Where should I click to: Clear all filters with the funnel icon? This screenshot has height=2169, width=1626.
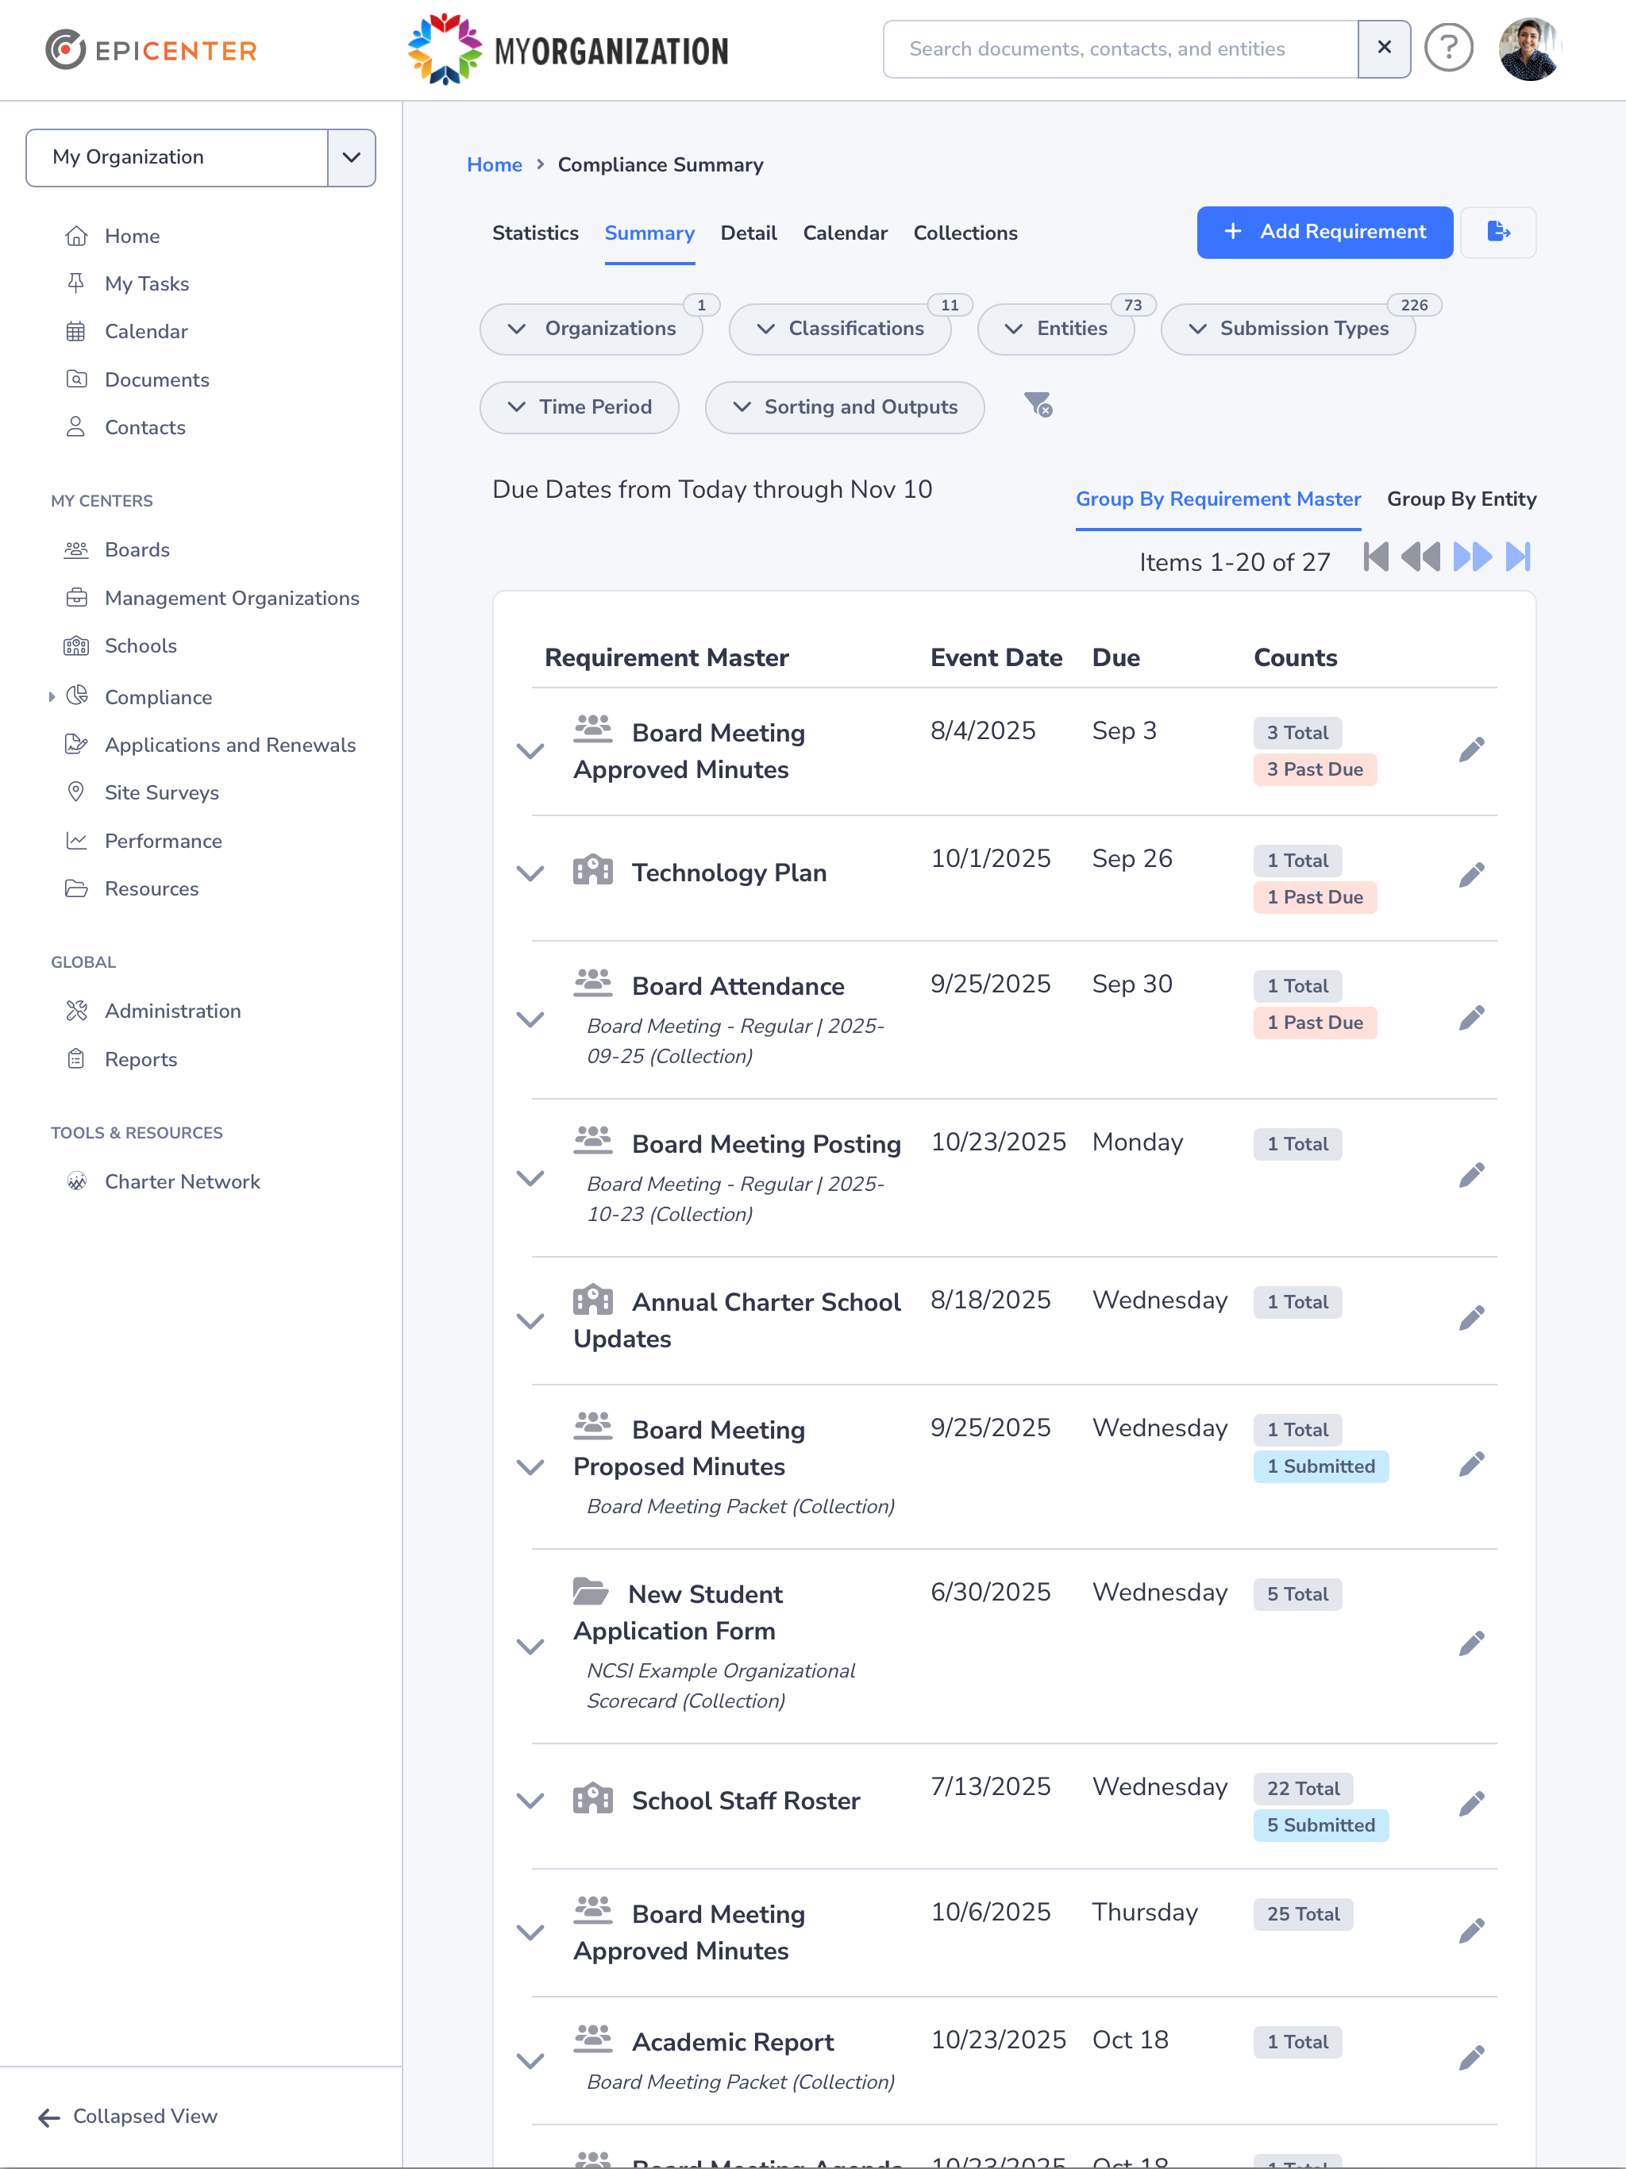pyautogui.click(x=1038, y=405)
